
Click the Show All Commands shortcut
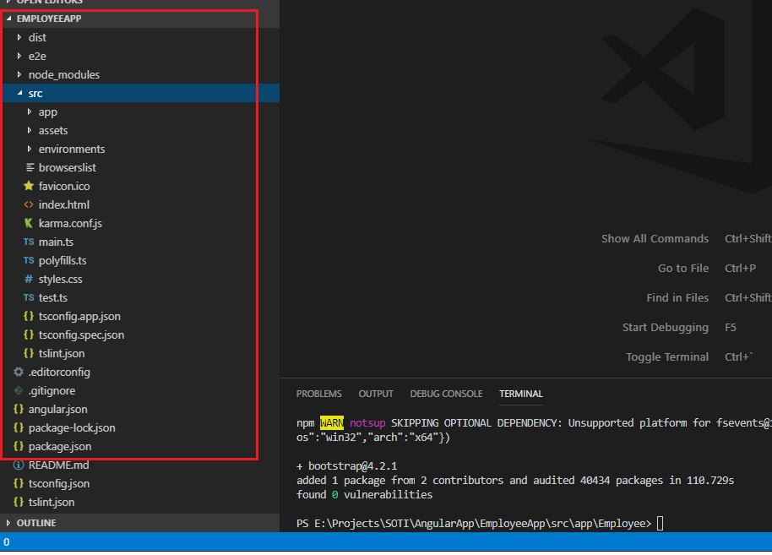point(655,238)
